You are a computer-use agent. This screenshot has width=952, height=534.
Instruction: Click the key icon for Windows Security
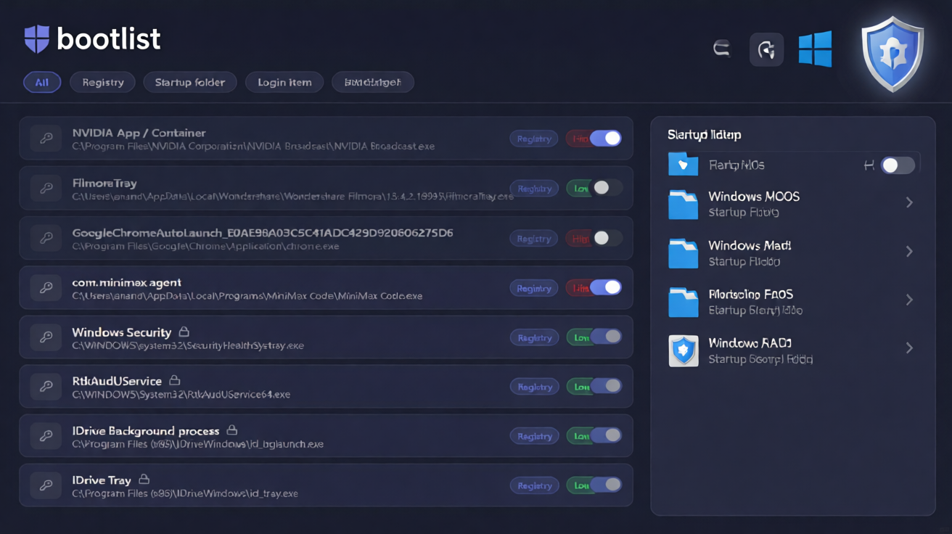(46, 337)
